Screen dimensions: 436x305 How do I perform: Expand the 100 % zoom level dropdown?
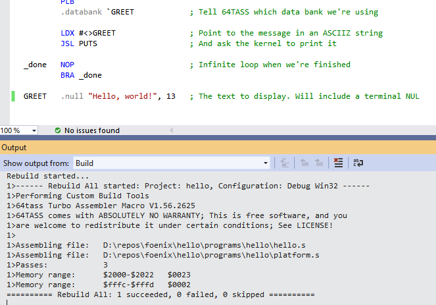point(34,130)
